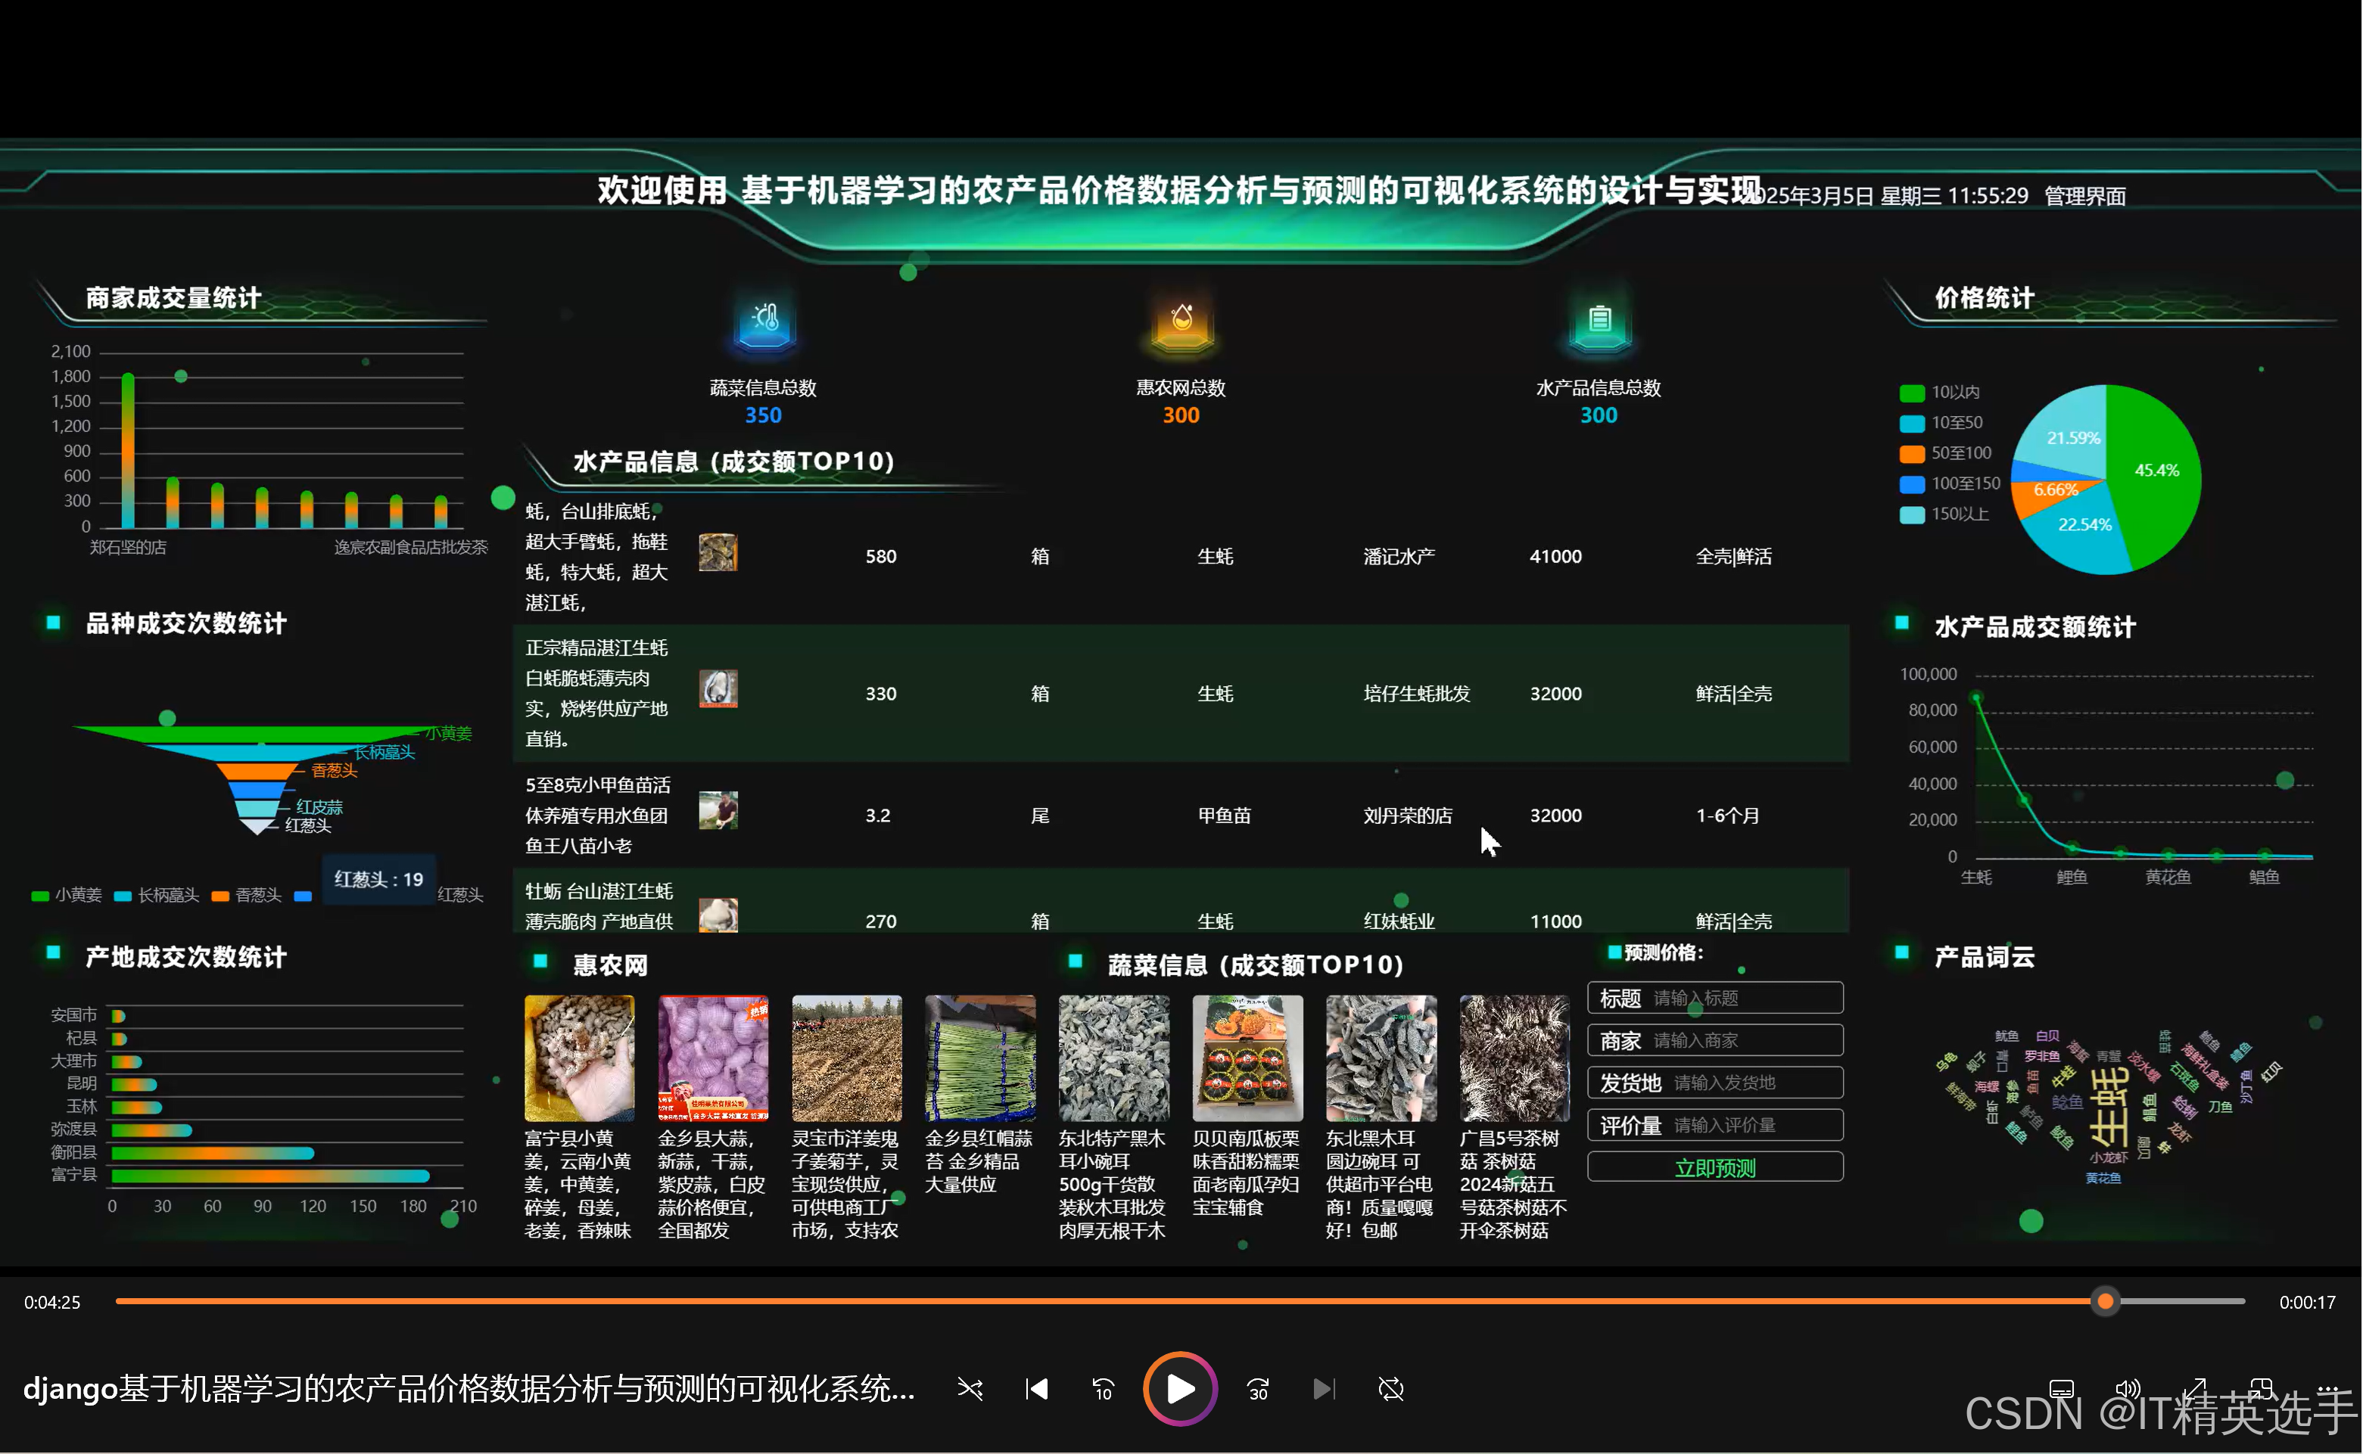Toggle the 香葱头 funnel legend item
Viewport: 2363px width, 1454px height.
pyautogui.click(x=248, y=895)
